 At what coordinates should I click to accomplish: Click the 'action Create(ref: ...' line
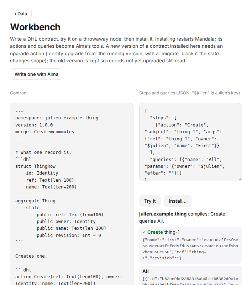coord(69,277)
